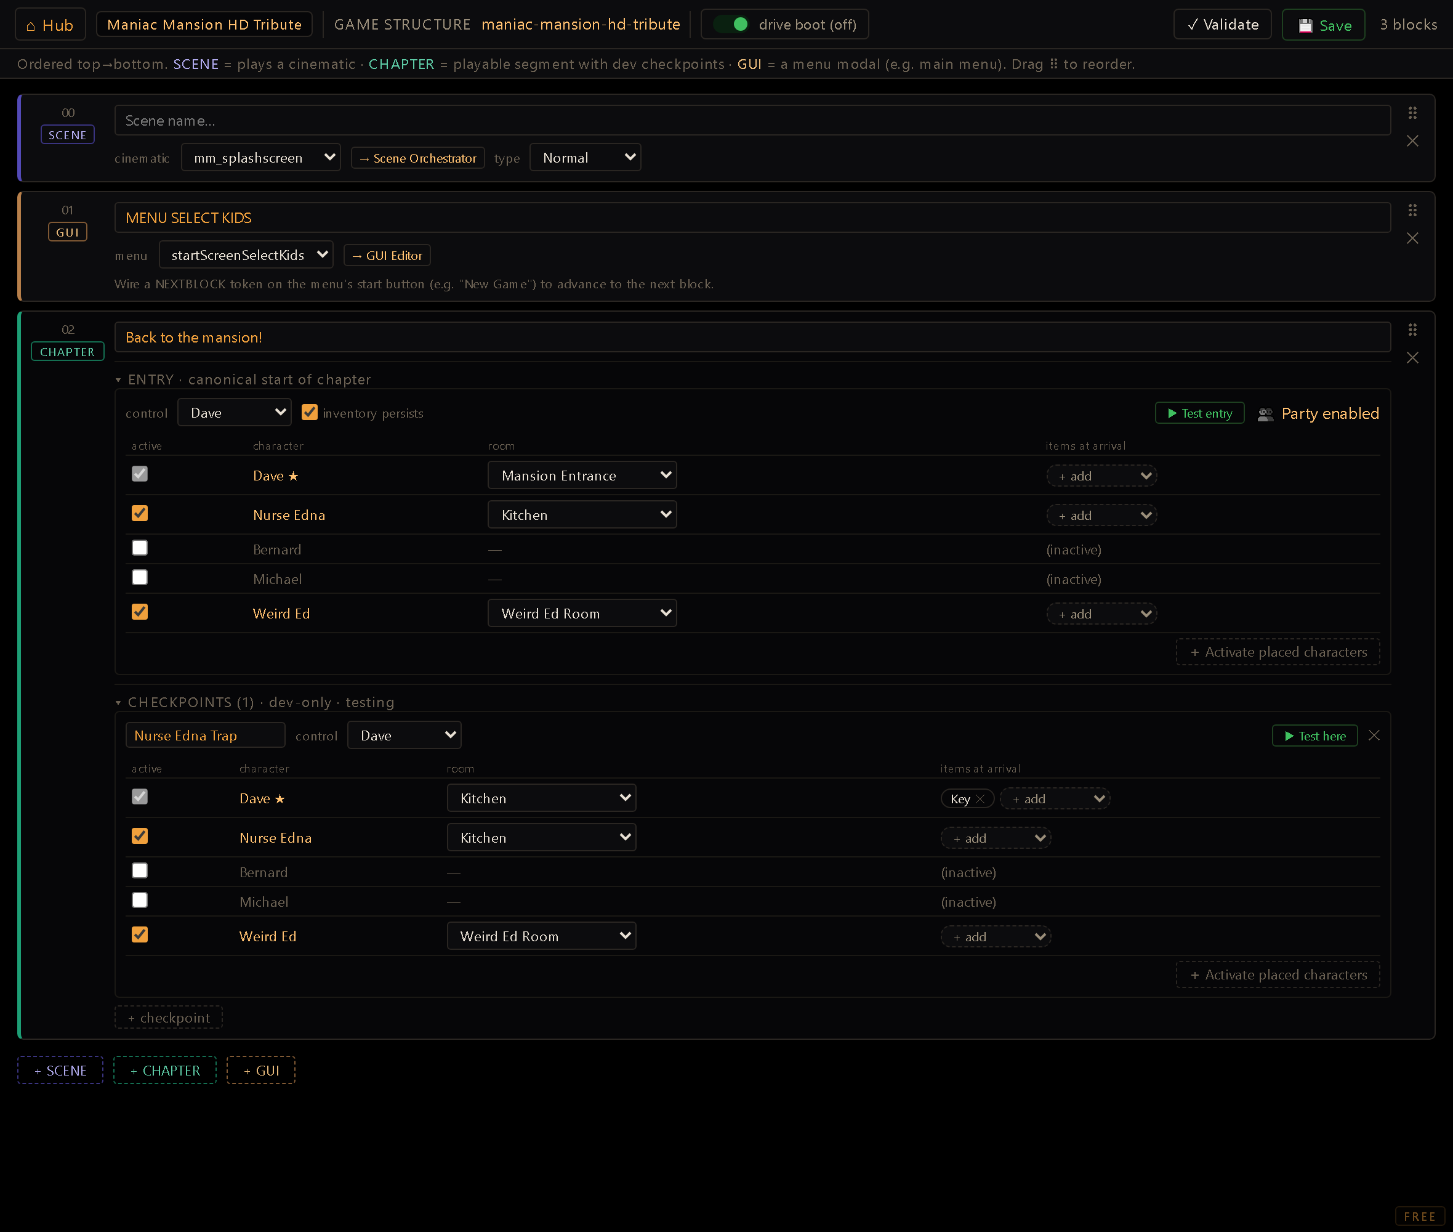The image size is (1453, 1232).
Task: Add item for Weird Ed in checkpoint
Action: point(996,936)
